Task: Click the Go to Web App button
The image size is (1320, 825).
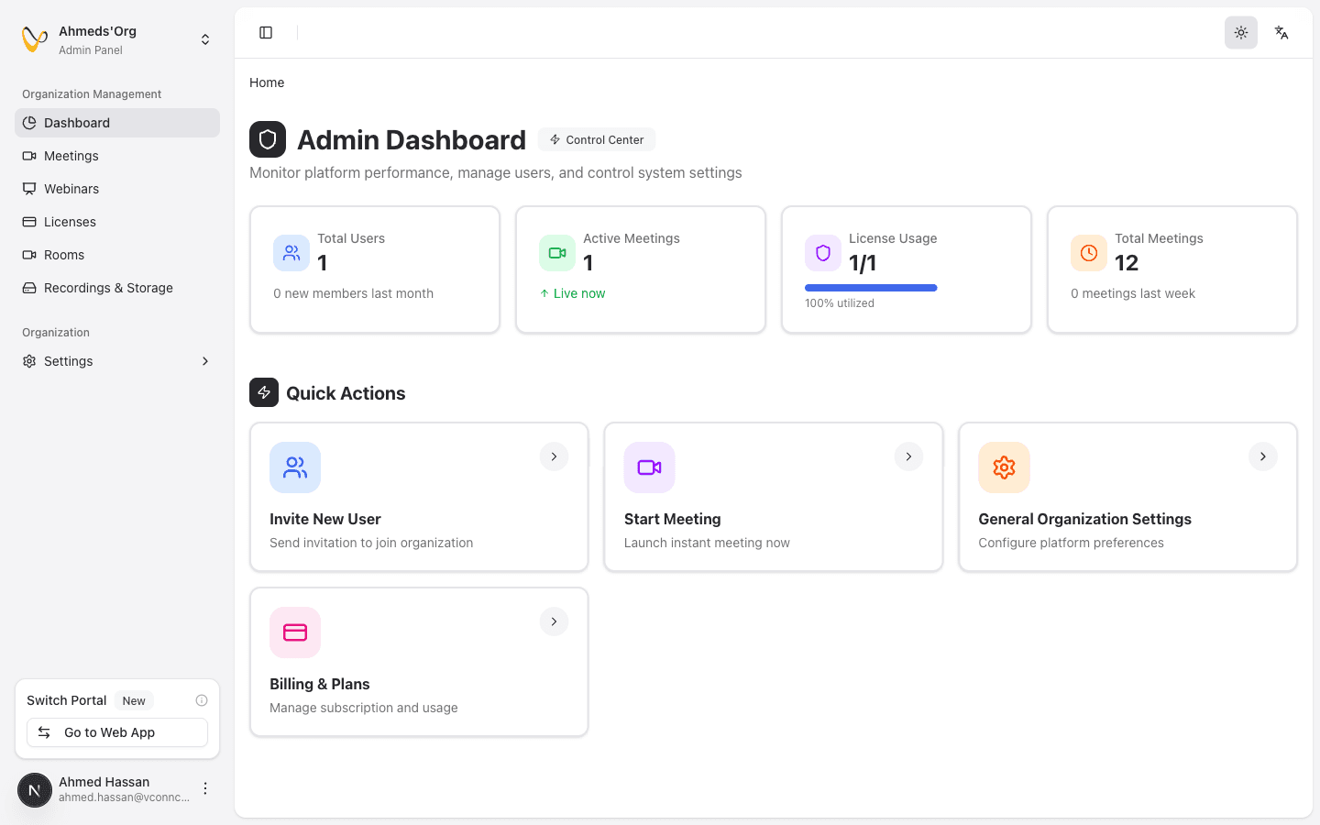Action: (117, 732)
